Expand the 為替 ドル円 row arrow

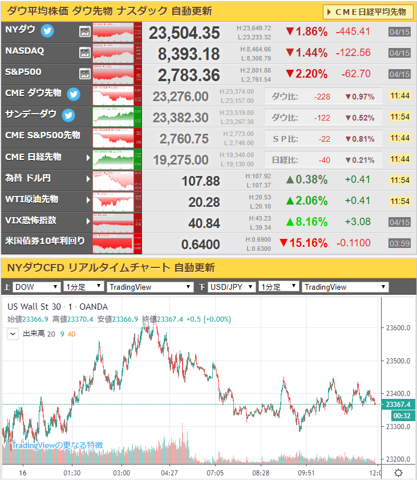[88, 179]
